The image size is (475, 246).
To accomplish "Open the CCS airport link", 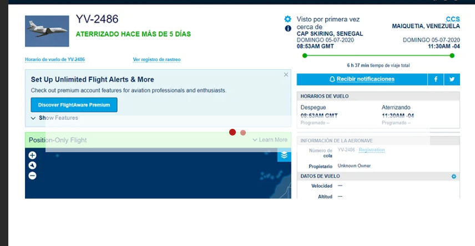I will [x=453, y=19].
